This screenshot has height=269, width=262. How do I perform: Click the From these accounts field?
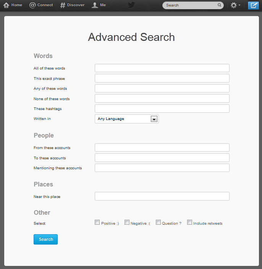[162, 147]
